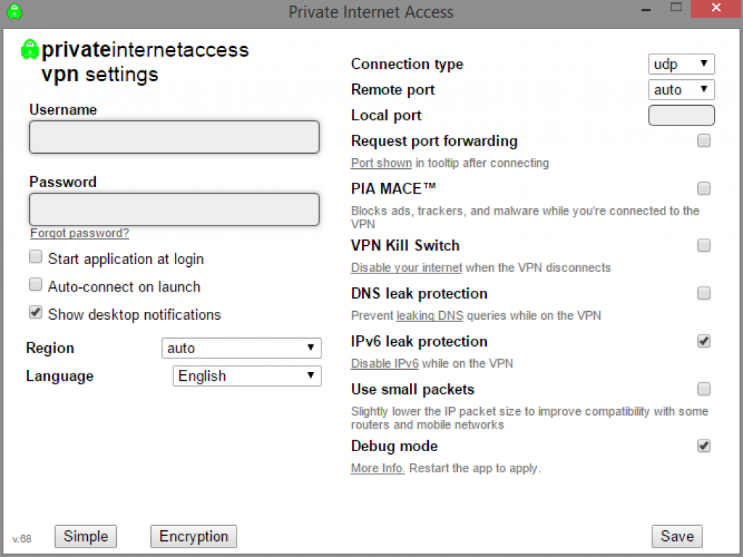
Task: Click the PIA robot logo beside privateinternetaccess heading
Action: [29, 49]
